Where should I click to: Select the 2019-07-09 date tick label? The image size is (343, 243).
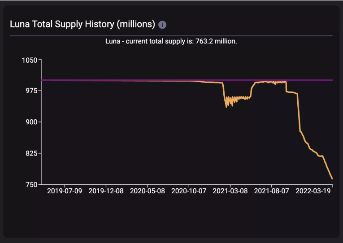click(x=65, y=191)
